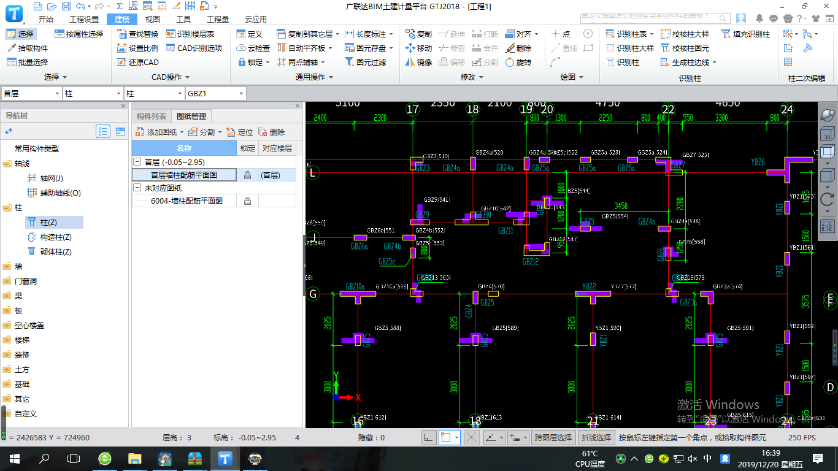The image size is (838, 471).
Task: Toggle 跨图层选择 cross-layer selection
Action: (x=552, y=437)
